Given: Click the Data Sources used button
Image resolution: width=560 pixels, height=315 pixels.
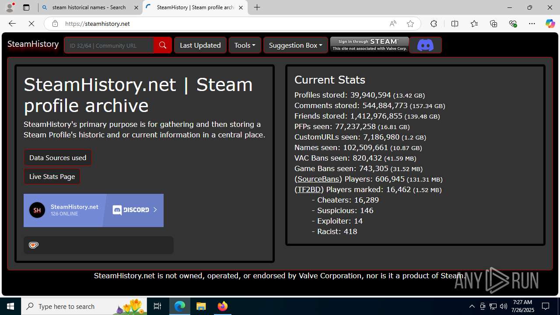Looking at the screenshot, I should (x=58, y=157).
